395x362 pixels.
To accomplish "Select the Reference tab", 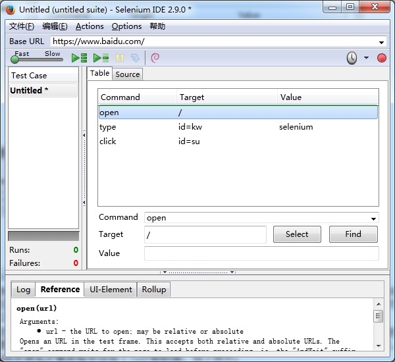I will click(x=60, y=289).
